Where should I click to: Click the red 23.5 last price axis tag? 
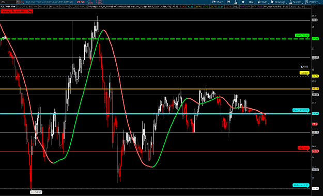pos(315,124)
